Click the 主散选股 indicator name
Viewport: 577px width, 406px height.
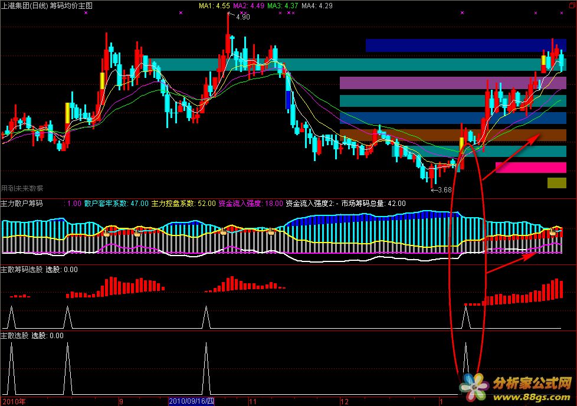point(15,336)
